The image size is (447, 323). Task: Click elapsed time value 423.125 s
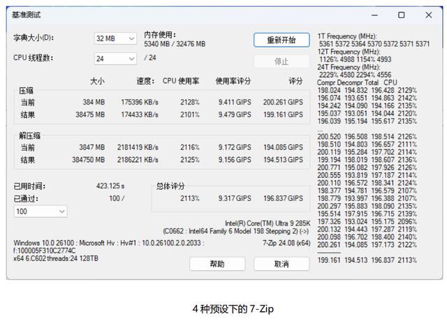coord(110,186)
